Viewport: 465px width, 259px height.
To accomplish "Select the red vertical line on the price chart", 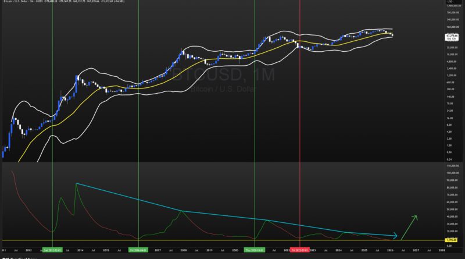I will coord(299,116).
